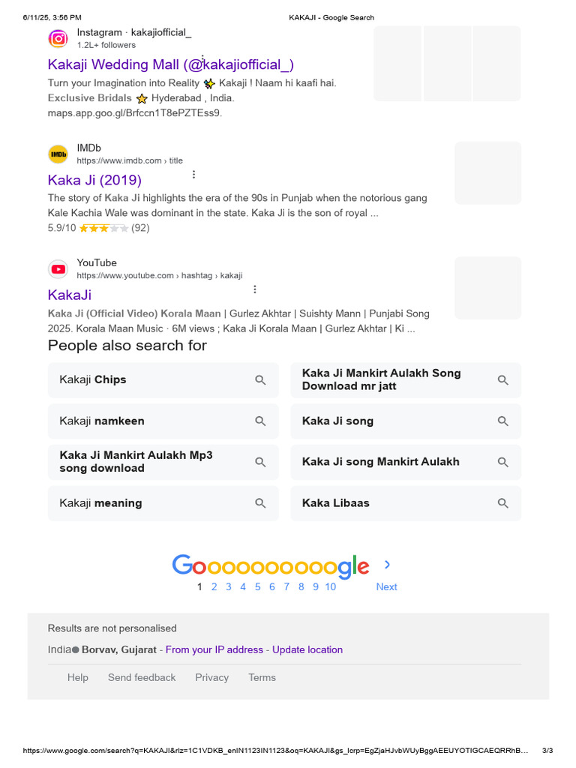Image resolution: width=576 pixels, height=768 pixels.
Task: Open Send feedback in footer
Action: [142, 678]
